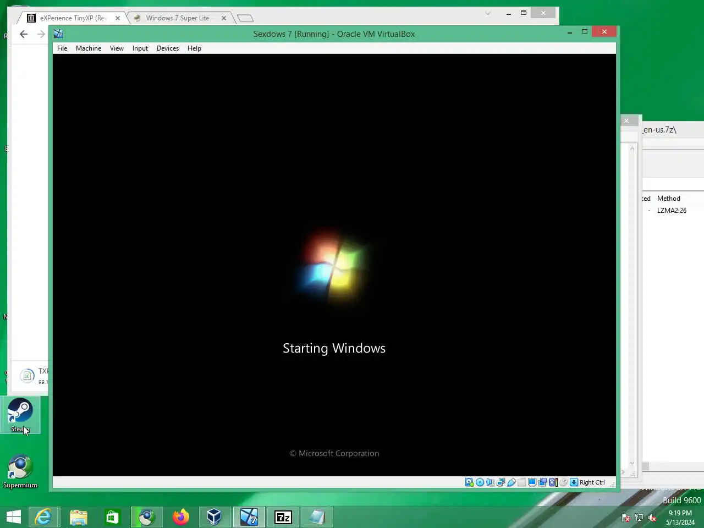This screenshot has width=704, height=528.
Task: Switch to Supermium browser on taskbar
Action: [146, 517]
